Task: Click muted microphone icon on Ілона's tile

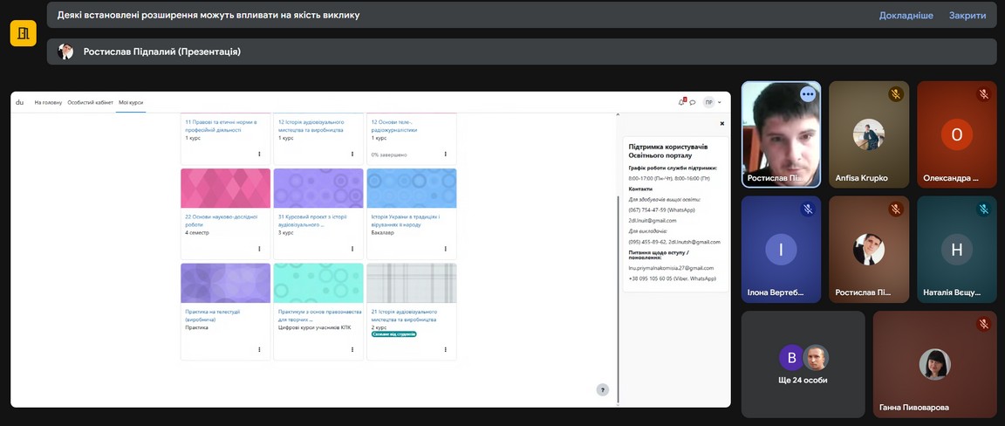Action: click(808, 210)
